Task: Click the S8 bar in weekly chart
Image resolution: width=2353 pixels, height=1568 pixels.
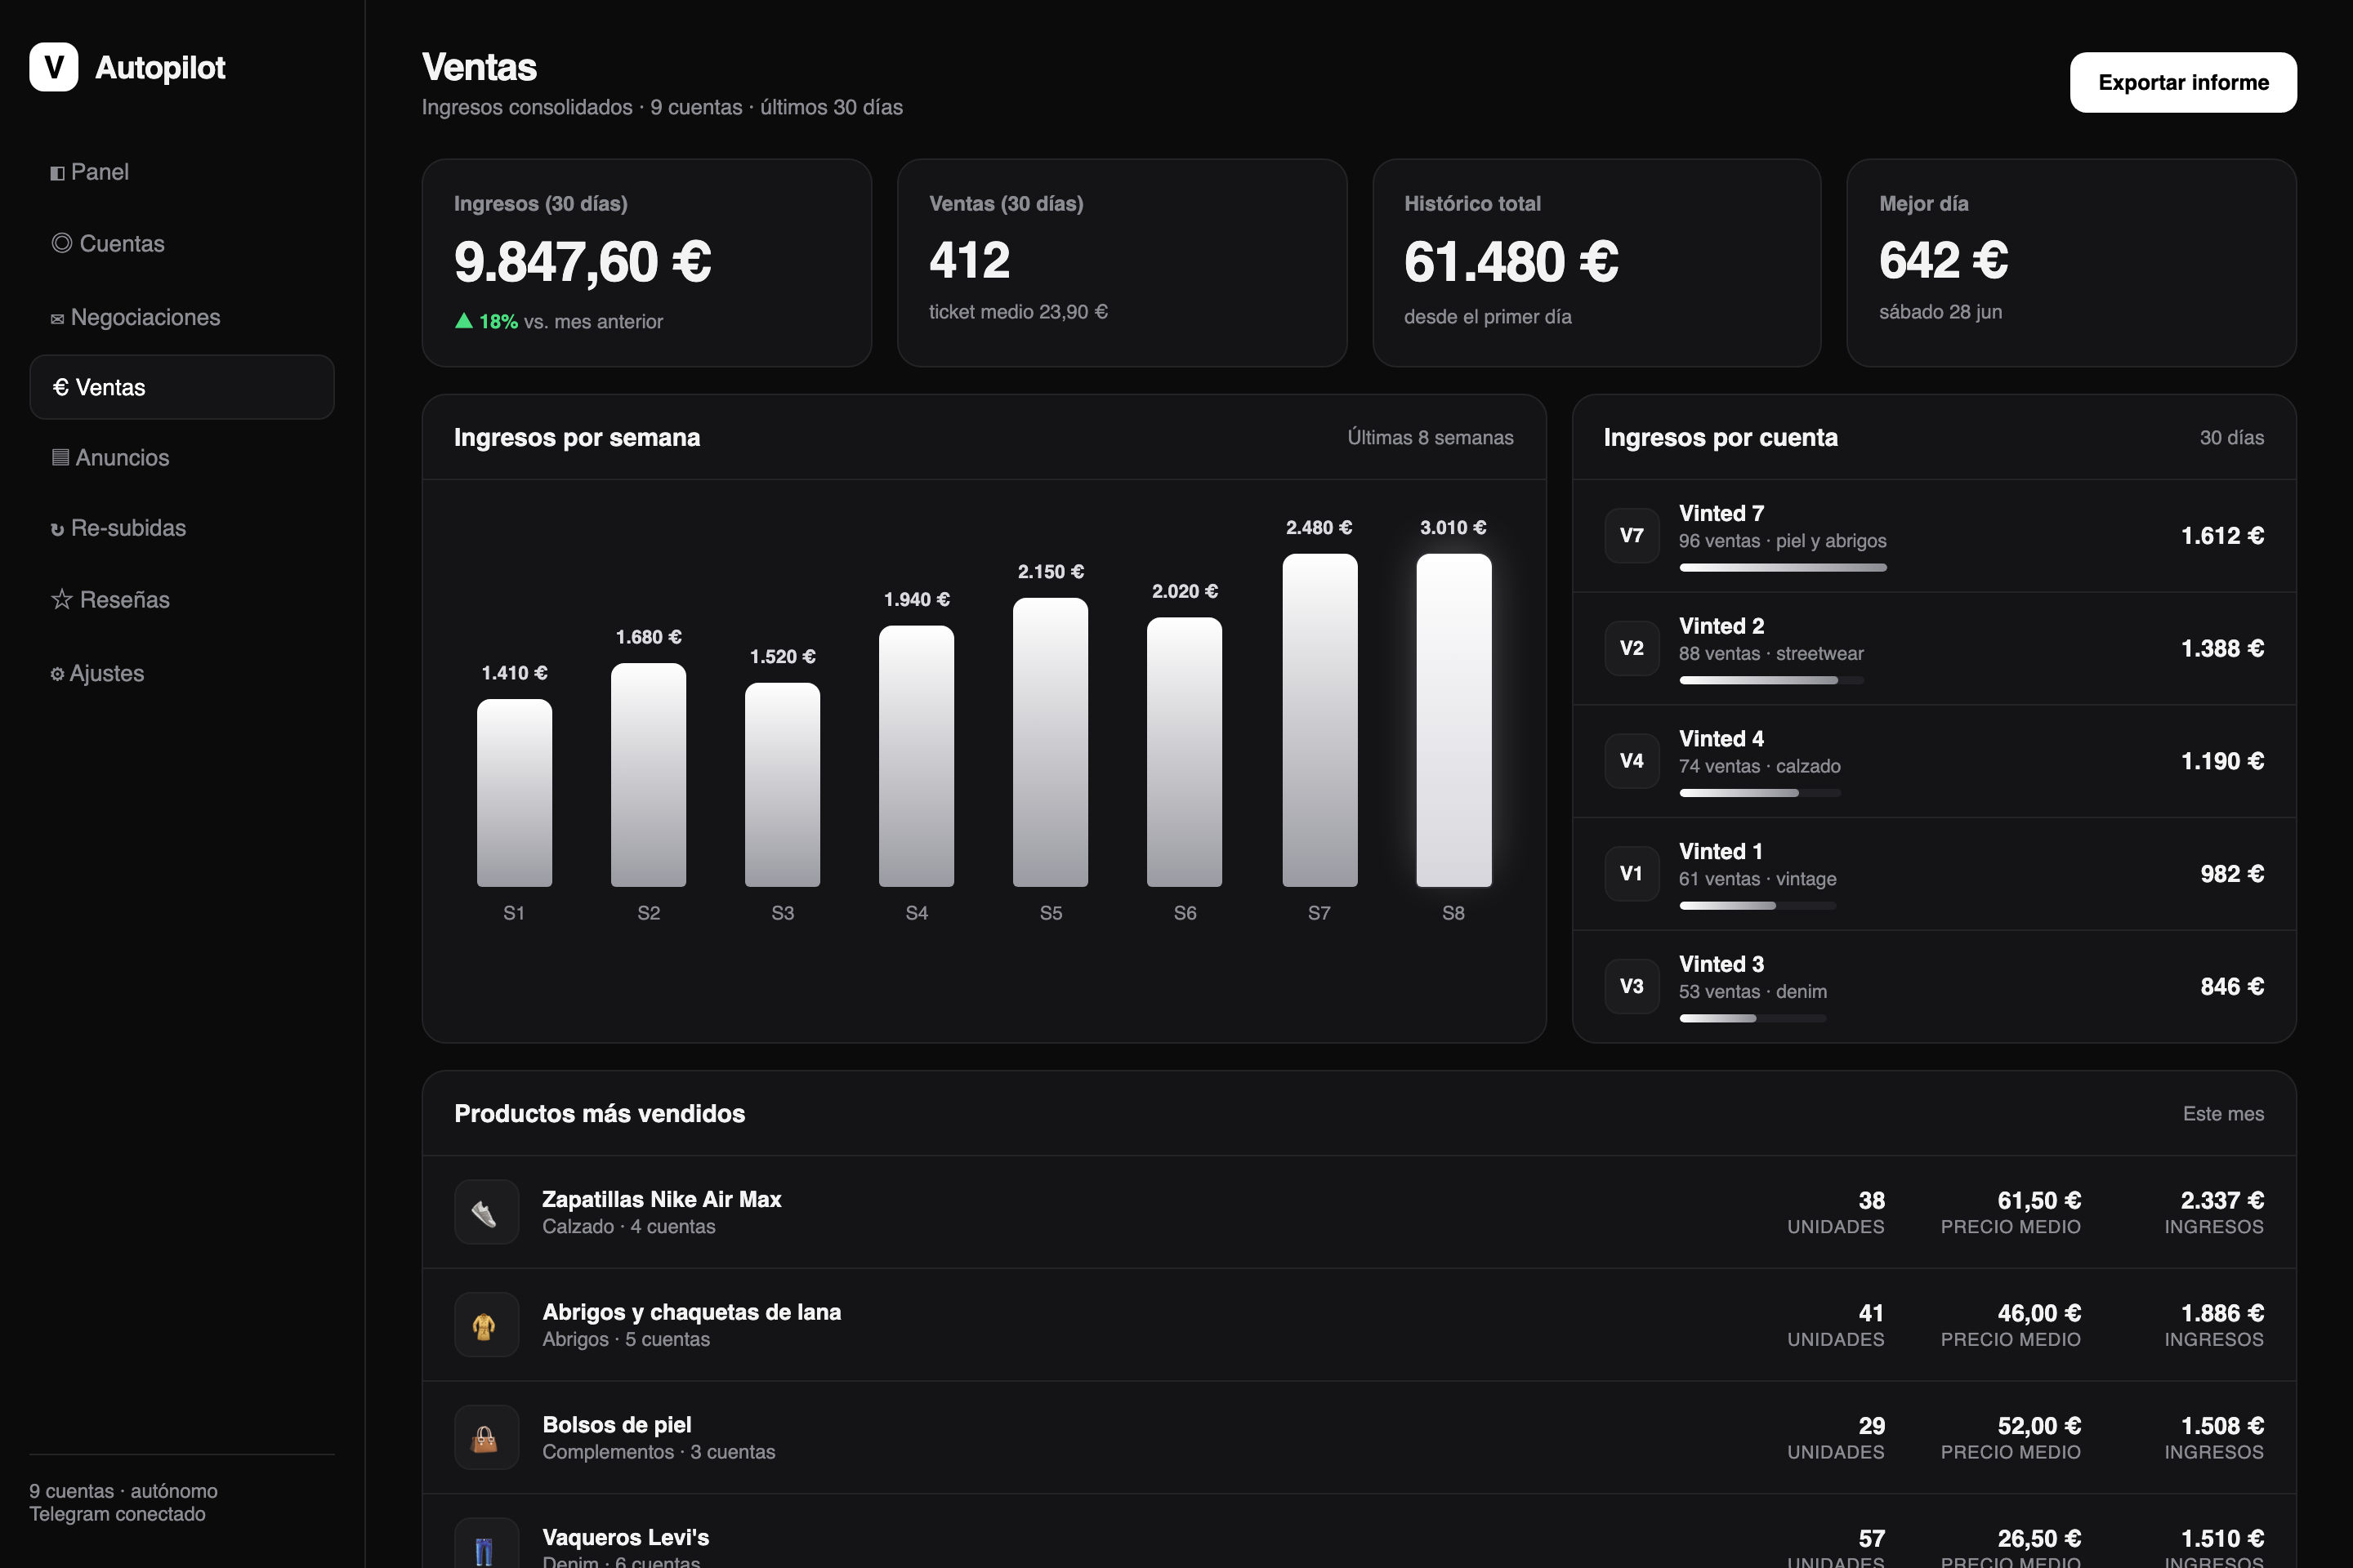Action: click(1453, 720)
